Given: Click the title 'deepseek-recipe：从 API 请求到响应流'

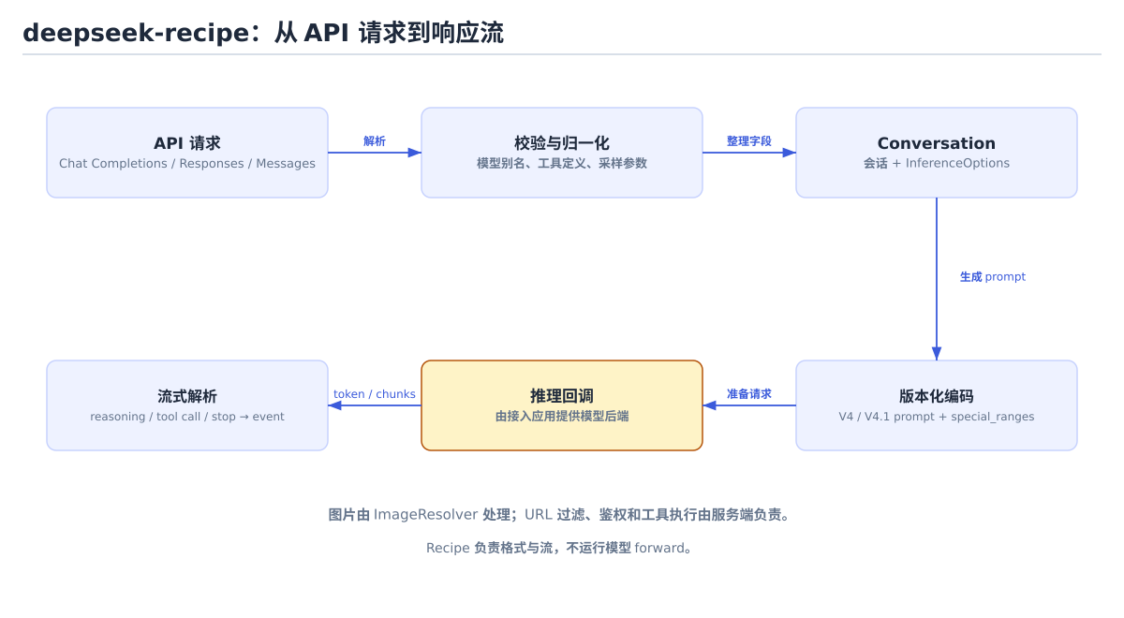Looking at the screenshot, I should pyautogui.click(x=263, y=33).
